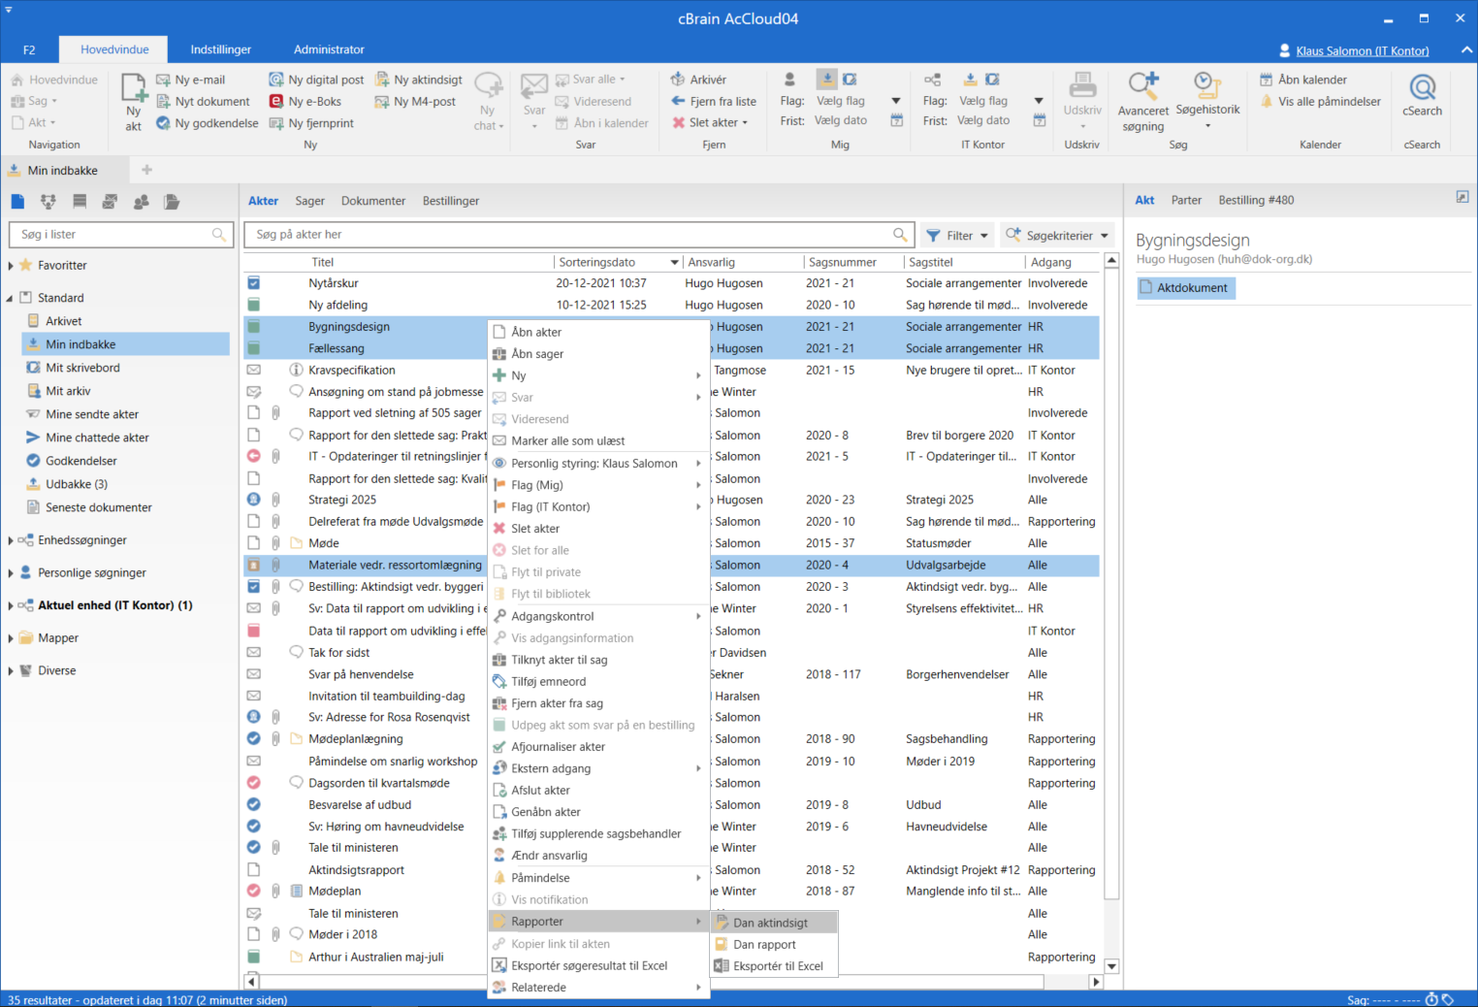Open Bestilling #480 tab
This screenshot has height=1007, width=1478.
coord(1256,200)
